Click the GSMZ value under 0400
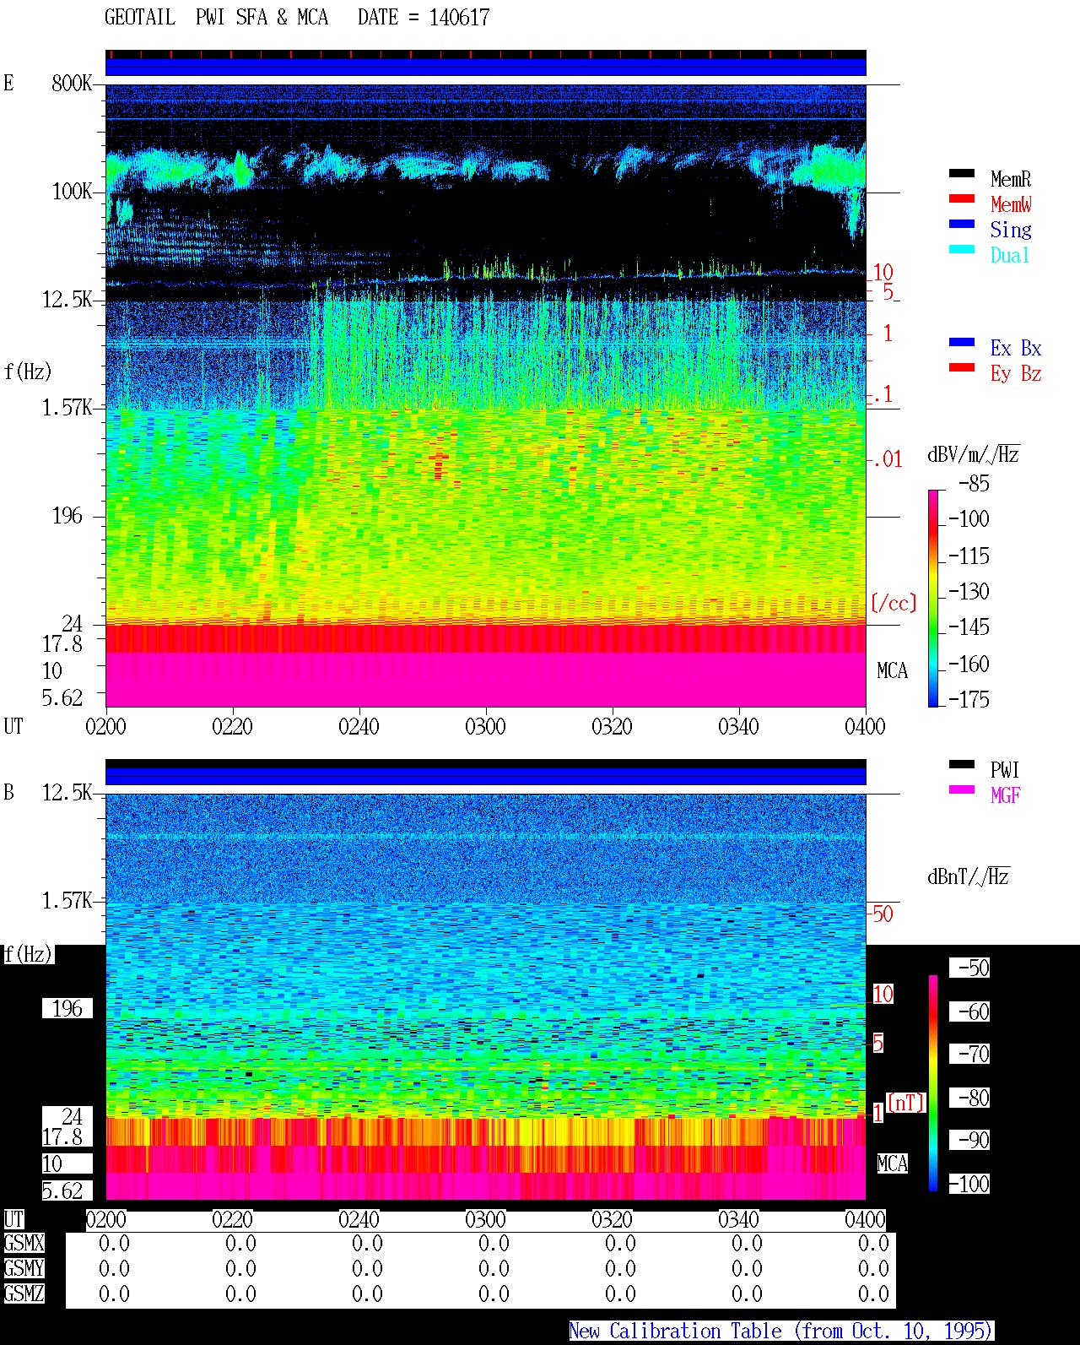Viewport: 1080px width, 1345px height. click(873, 1294)
